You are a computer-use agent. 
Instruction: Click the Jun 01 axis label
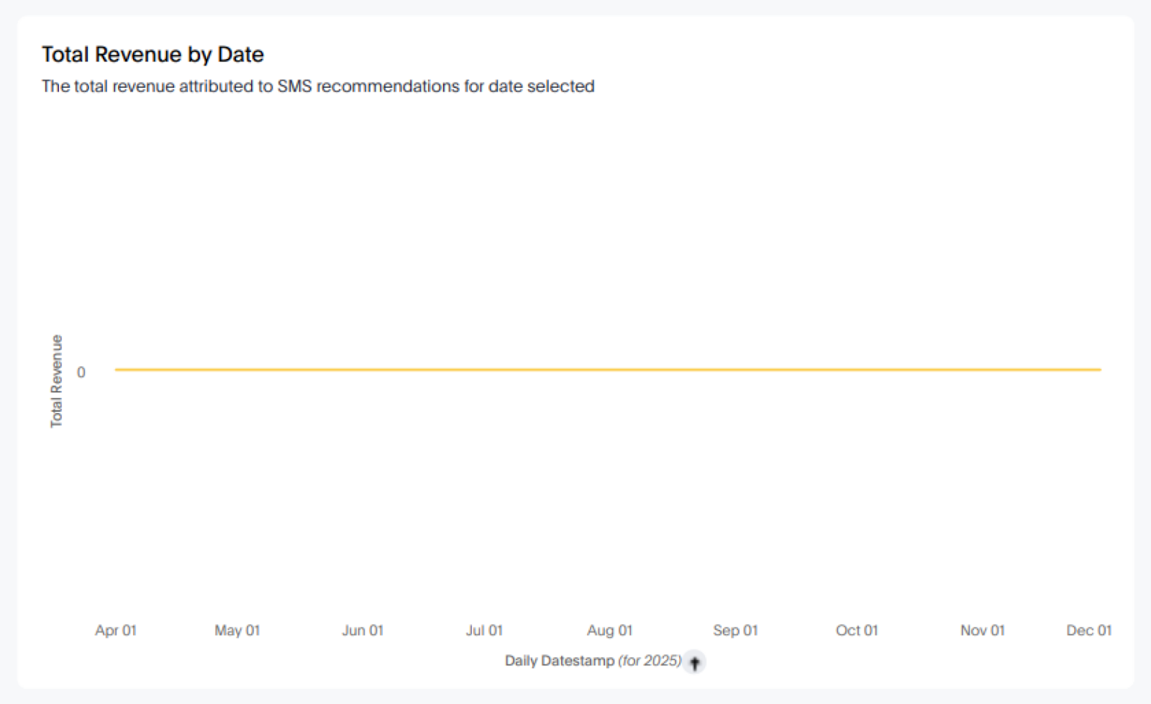pyautogui.click(x=363, y=631)
